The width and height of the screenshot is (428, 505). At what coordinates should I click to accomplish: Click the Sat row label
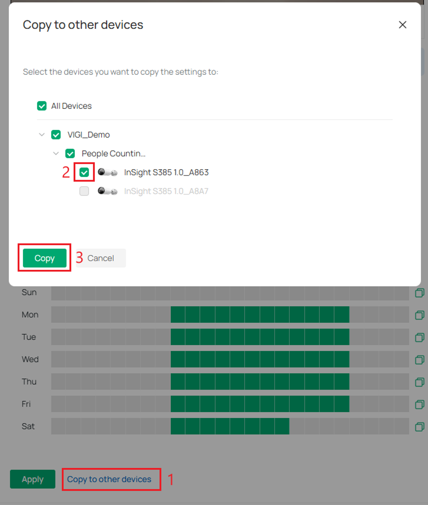(x=28, y=426)
